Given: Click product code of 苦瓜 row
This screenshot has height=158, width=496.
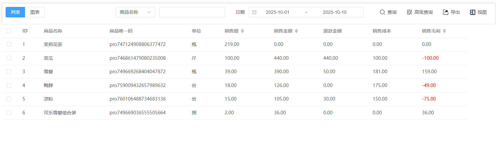Looking at the screenshot, I should click(137, 58).
